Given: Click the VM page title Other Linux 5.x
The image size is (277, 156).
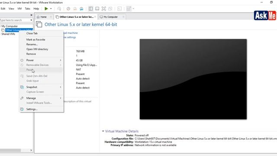Looking at the screenshot, I should 81,24.
